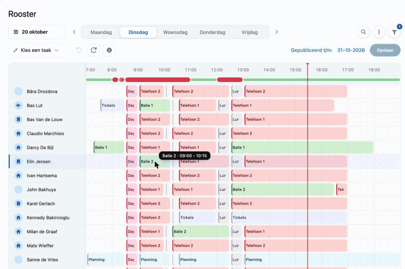This screenshot has height=269, width=405.
Task: Click the Opslaan button
Action: tap(385, 50)
